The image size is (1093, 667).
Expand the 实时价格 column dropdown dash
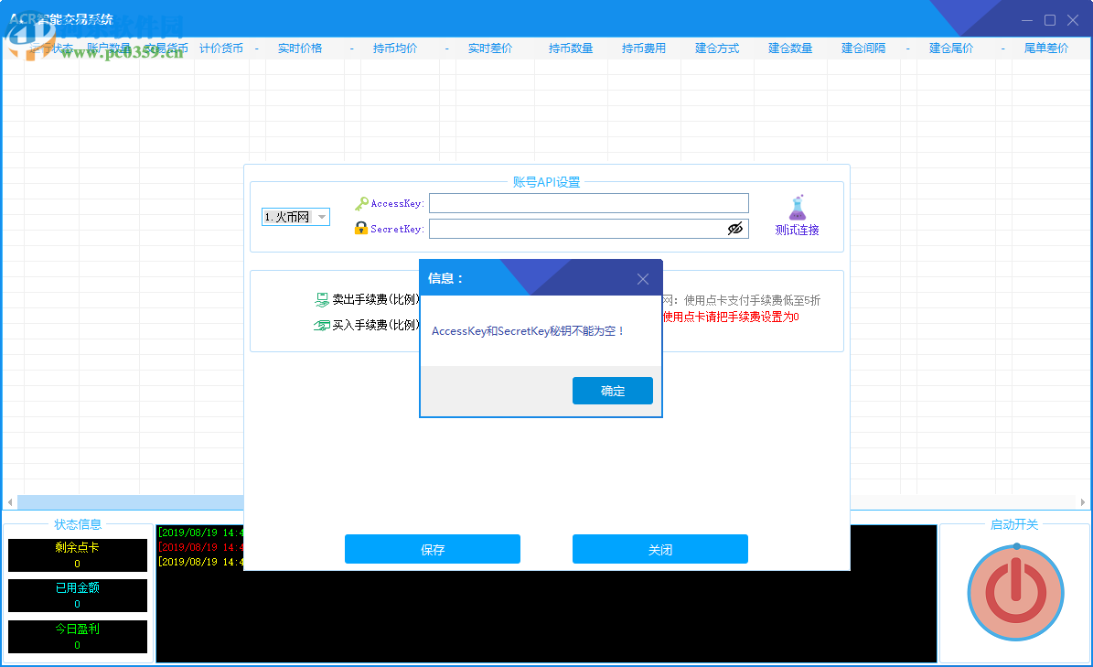[351, 48]
